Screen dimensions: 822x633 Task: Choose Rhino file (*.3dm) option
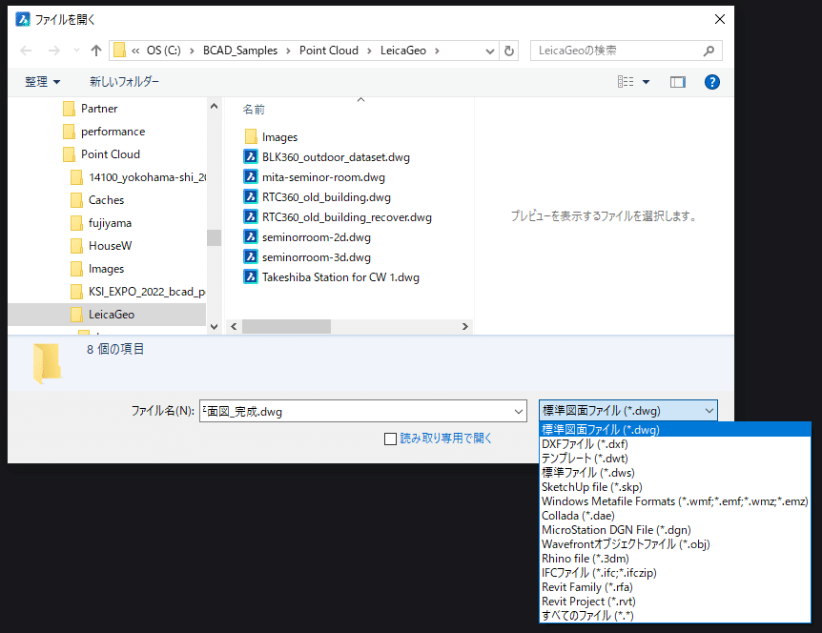coord(675,559)
